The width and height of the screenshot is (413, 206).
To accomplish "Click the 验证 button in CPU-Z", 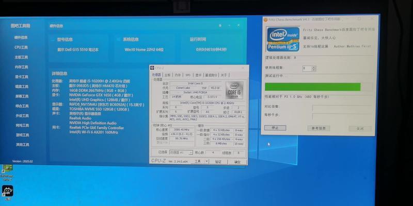I will click(x=218, y=162).
